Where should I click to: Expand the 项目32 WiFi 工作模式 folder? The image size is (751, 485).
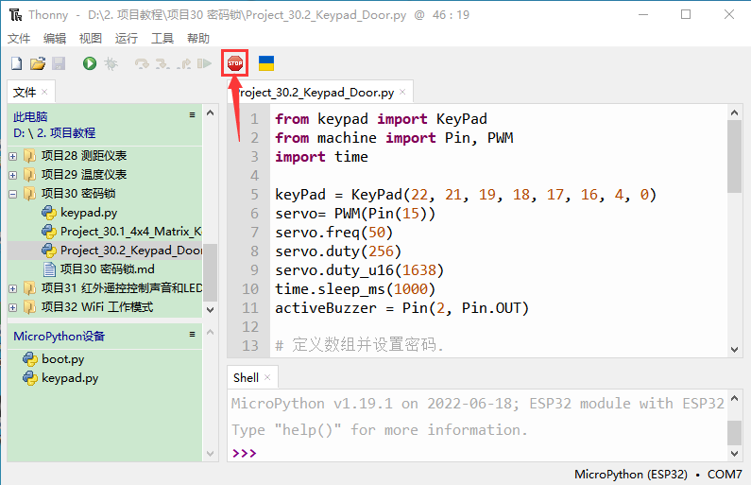coord(12,307)
